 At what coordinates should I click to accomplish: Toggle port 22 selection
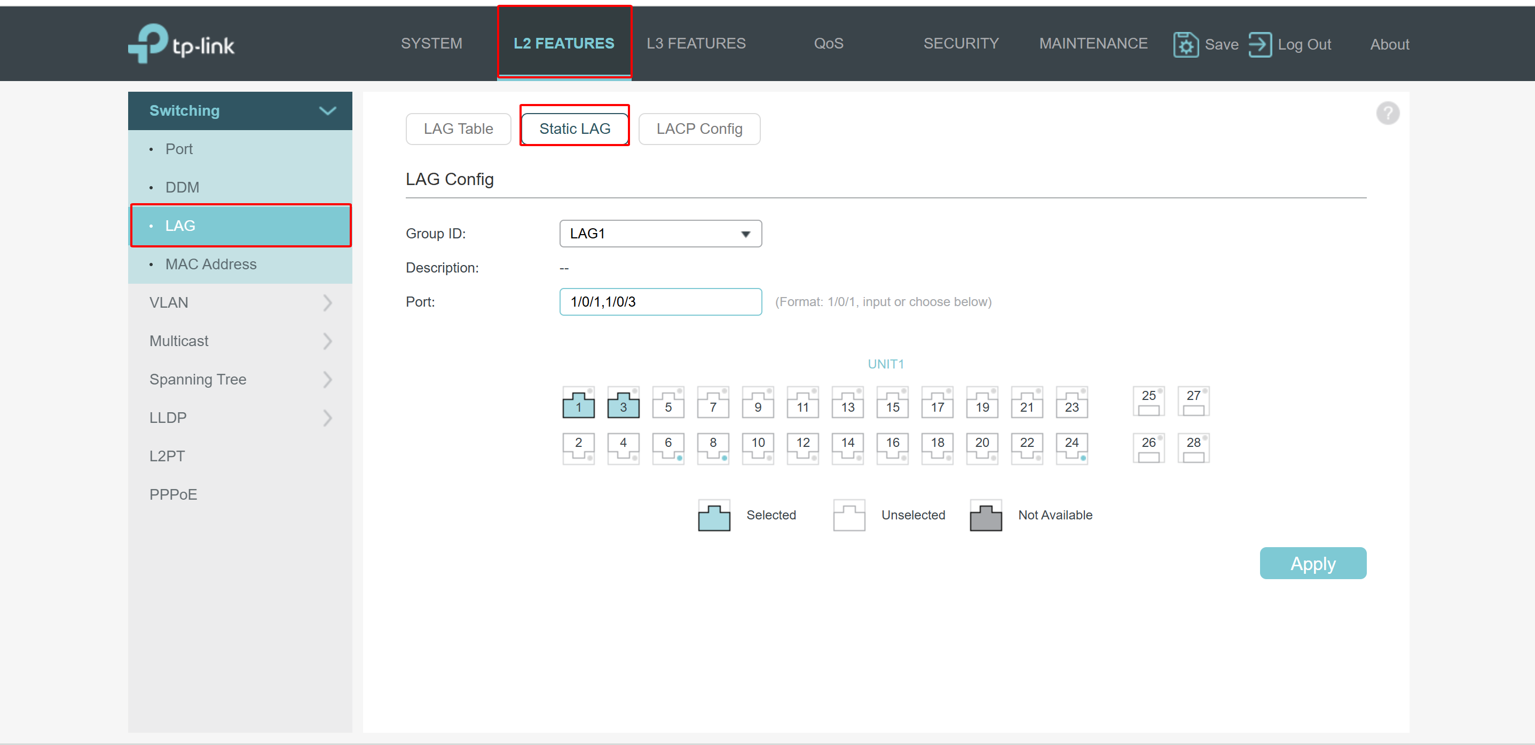(x=1027, y=448)
